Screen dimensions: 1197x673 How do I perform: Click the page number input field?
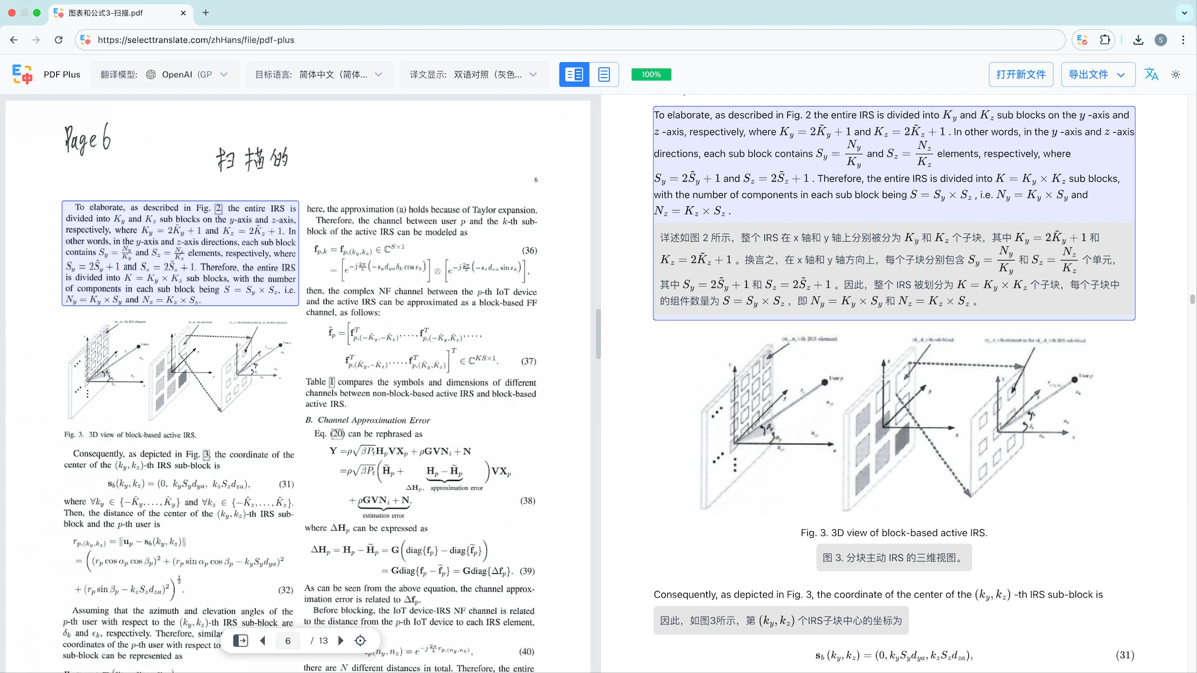[x=288, y=641]
